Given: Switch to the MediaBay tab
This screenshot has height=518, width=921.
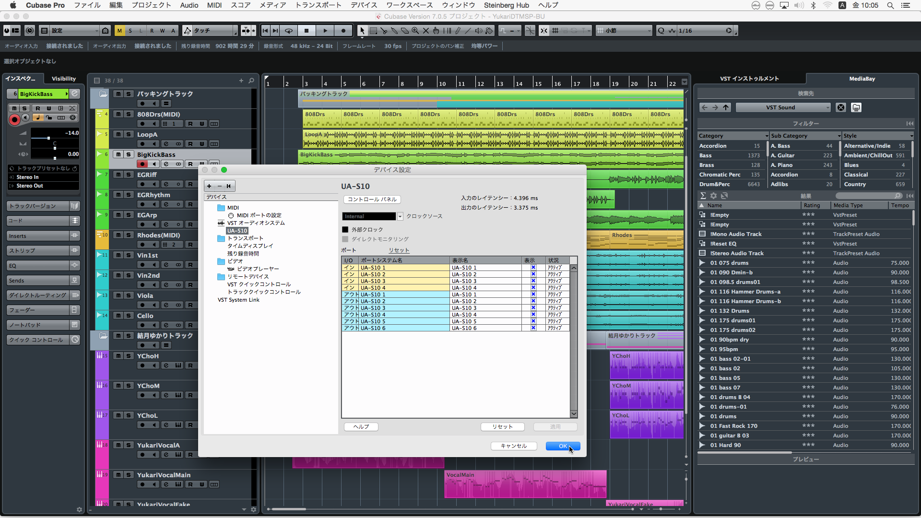Looking at the screenshot, I should click(x=862, y=79).
